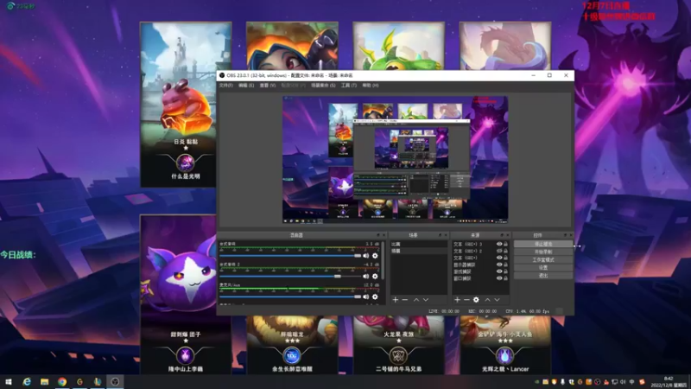
Task: Open the 文件(F) menu in OBS
Action: tap(225, 85)
